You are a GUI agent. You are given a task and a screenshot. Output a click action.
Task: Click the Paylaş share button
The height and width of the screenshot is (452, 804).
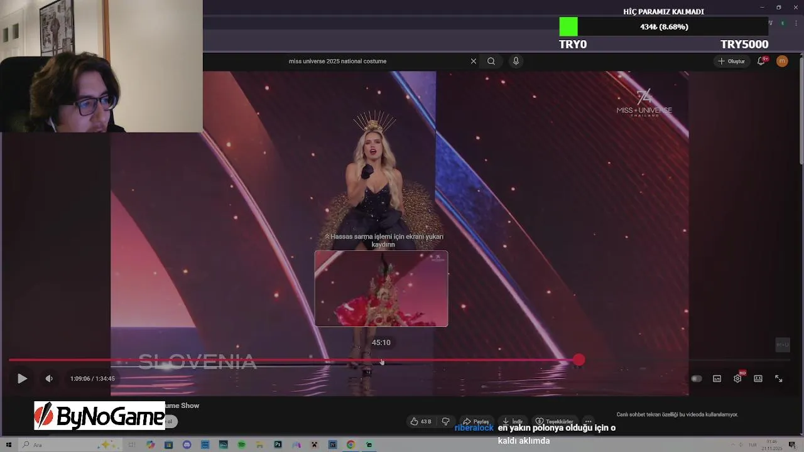[x=476, y=421]
